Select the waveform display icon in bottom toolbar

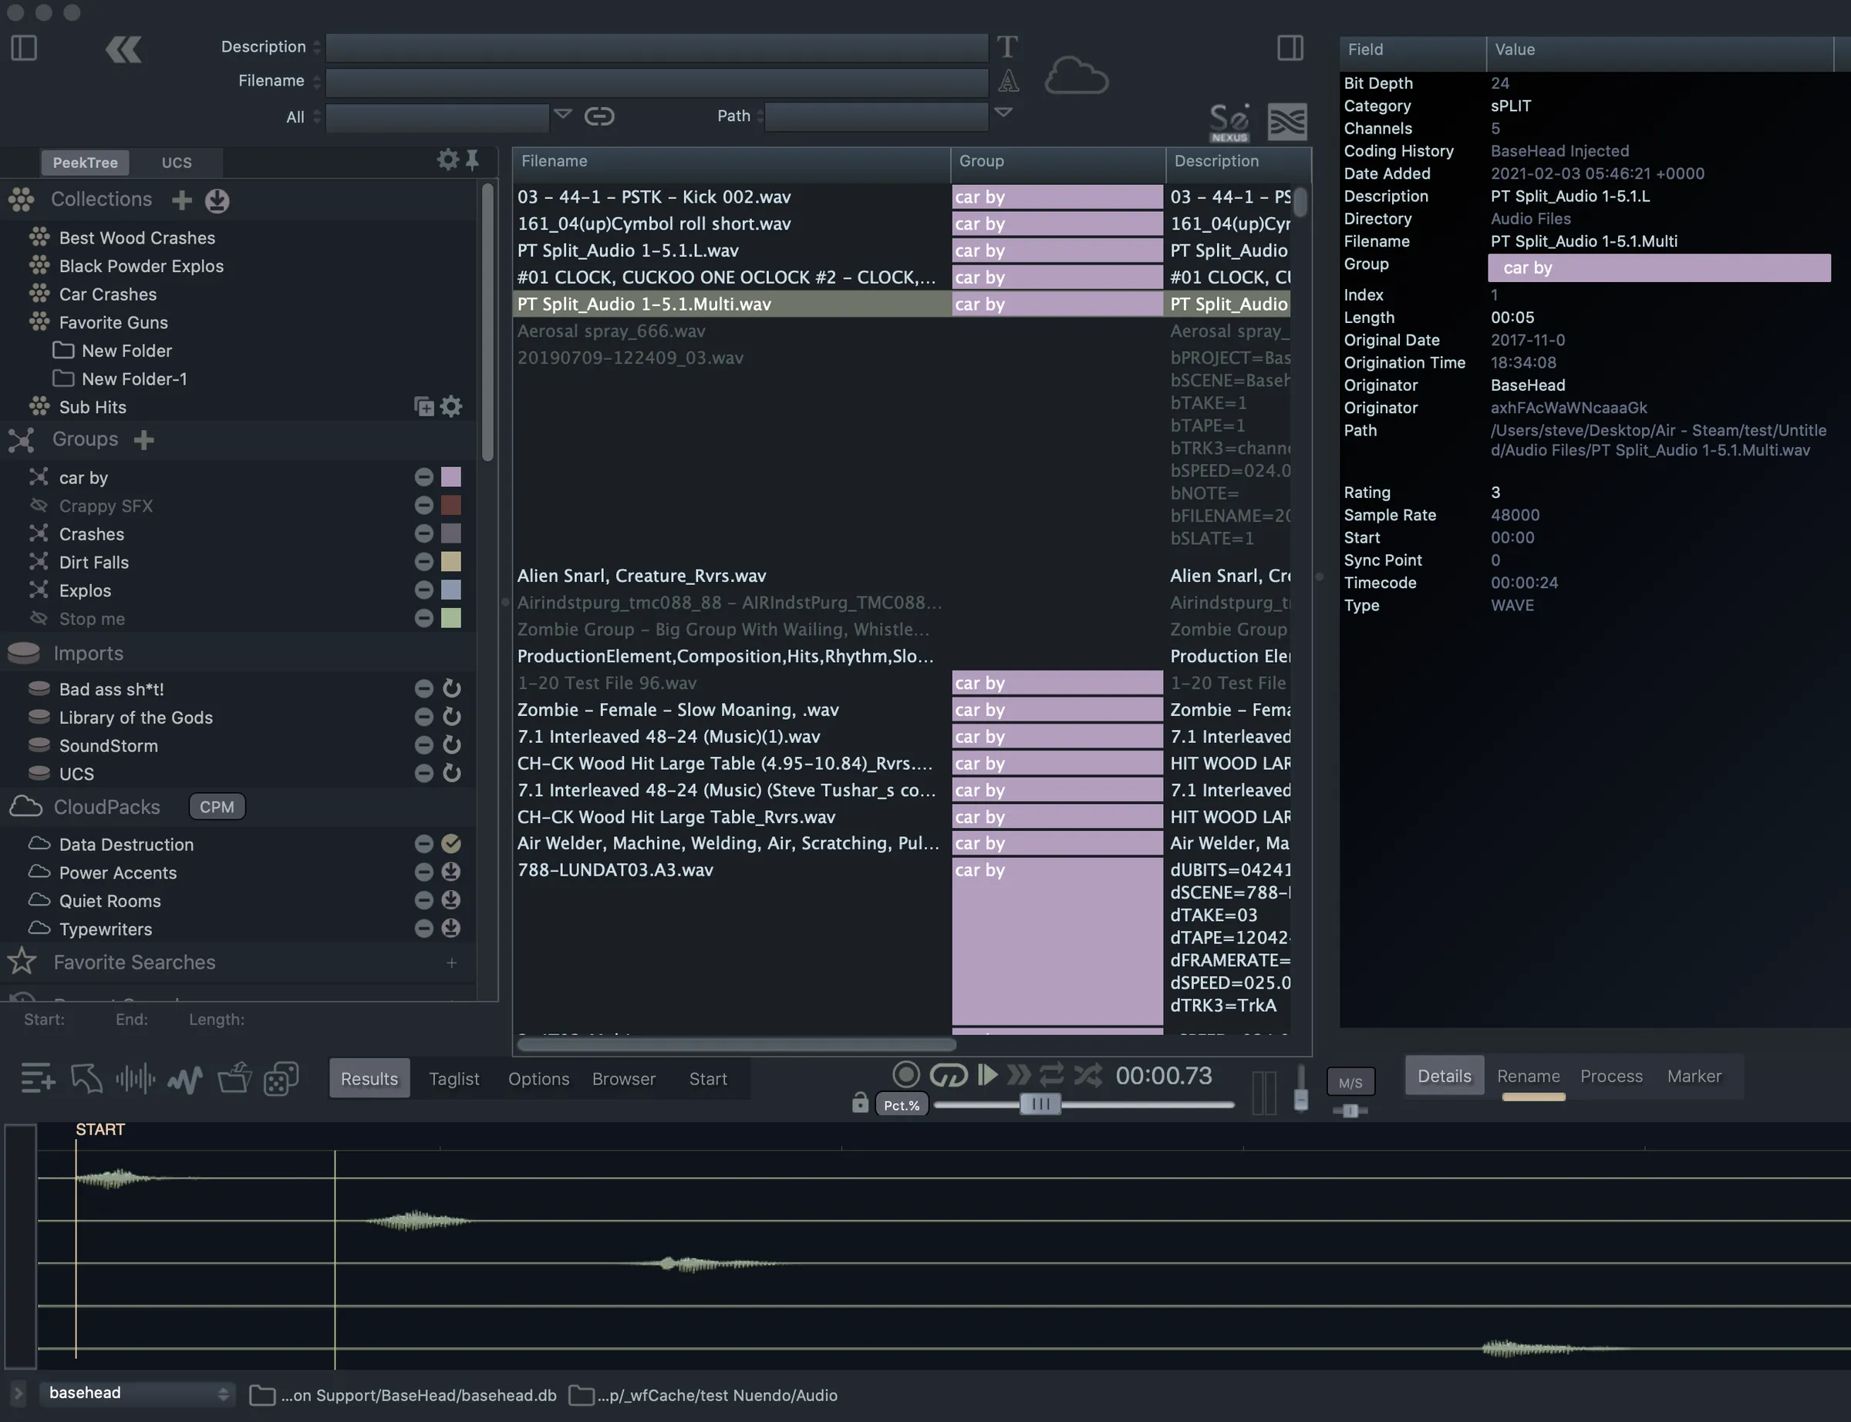[x=135, y=1077]
